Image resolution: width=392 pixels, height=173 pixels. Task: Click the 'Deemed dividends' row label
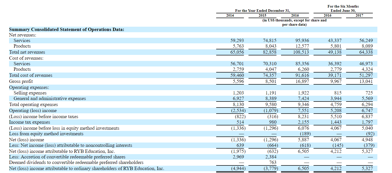point(76,162)
